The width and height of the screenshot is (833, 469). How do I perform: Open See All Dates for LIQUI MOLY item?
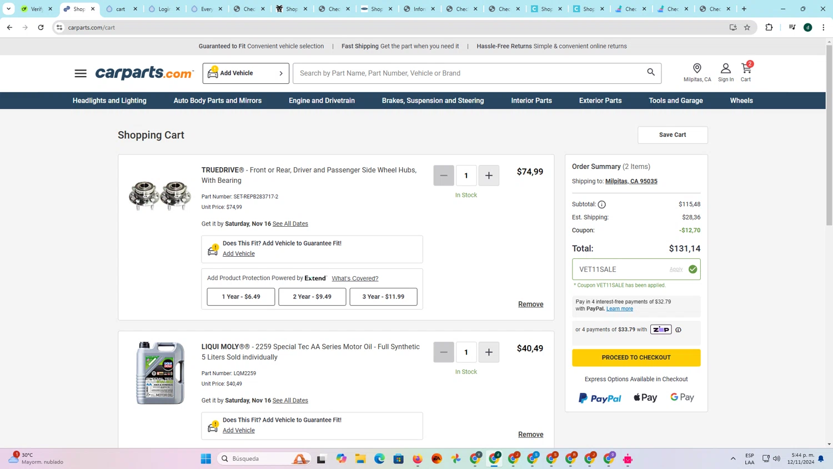coord(290,401)
